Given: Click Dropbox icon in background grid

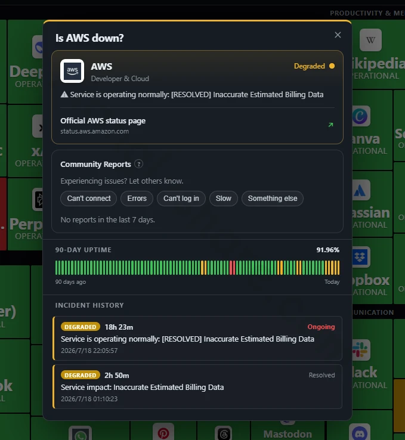Looking at the screenshot, I should (361, 257).
